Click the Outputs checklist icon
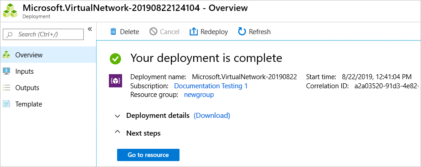The image size is (421, 167). [x=6, y=88]
